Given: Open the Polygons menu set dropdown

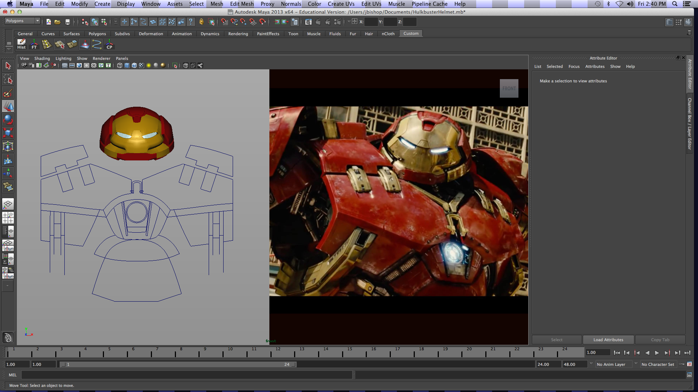Looking at the screenshot, I should [x=22, y=21].
